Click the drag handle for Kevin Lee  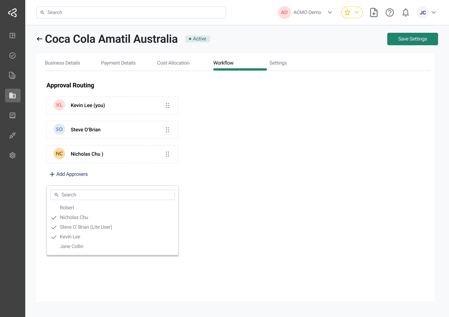coord(167,105)
